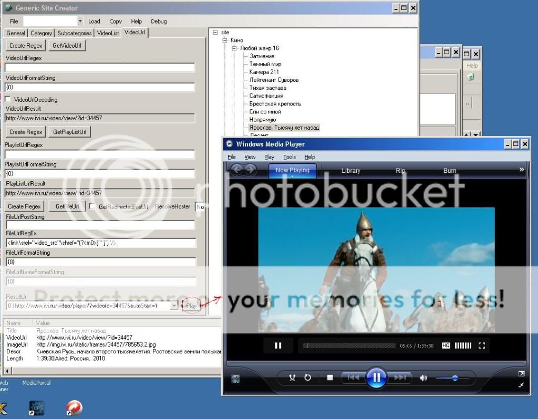Open the Tools menu in Media Player
The width and height of the screenshot is (538, 419).
click(x=290, y=156)
